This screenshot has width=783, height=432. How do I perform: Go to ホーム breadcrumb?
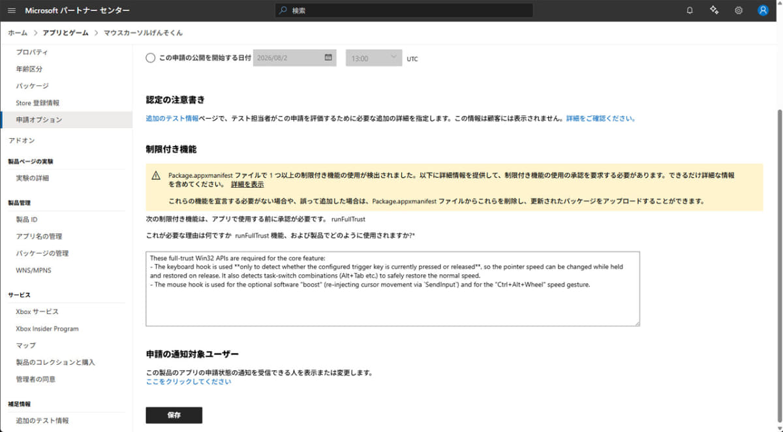click(x=18, y=33)
